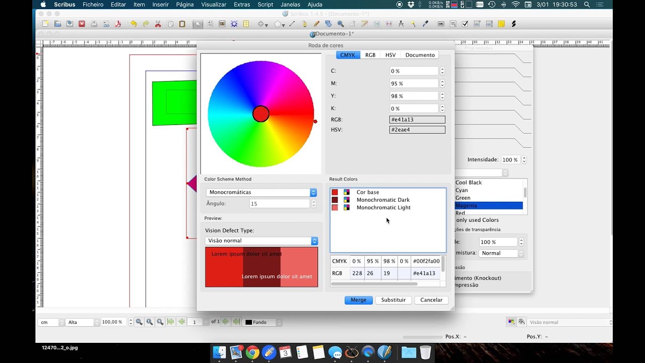Click the Cut scissors icon
645x363 pixels.
[x=158, y=24]
